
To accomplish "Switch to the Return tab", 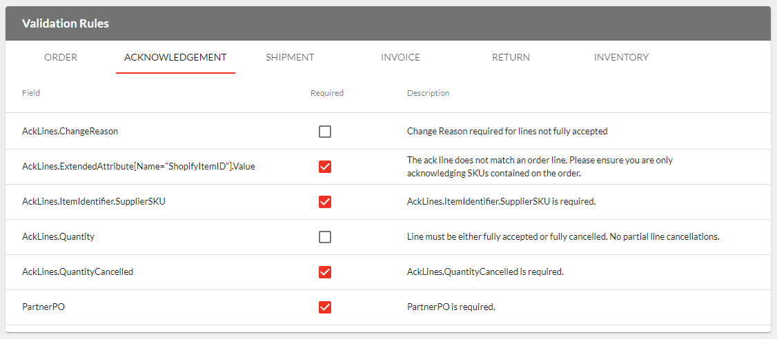I will 511,57.
